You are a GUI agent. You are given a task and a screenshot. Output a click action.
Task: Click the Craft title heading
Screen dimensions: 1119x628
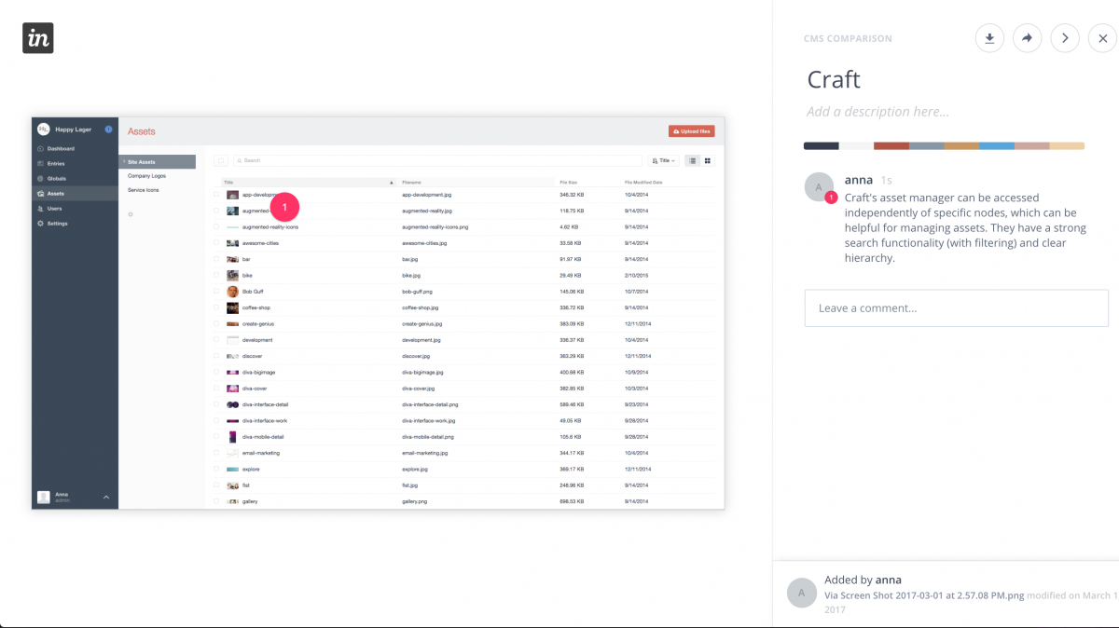(x=834, y=79)
